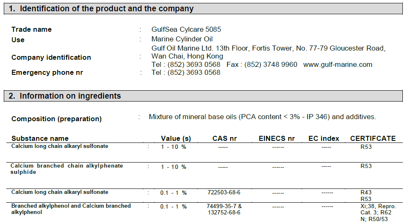
Task: Select the fax number '(852) 3748 9960'
Action: pyautogui.click(x=271, y=64)
